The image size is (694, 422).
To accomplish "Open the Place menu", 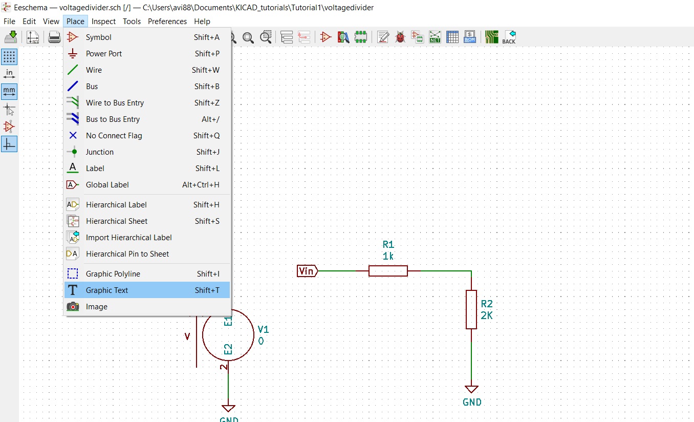I will pyautogui.click(x=75, y=21).
